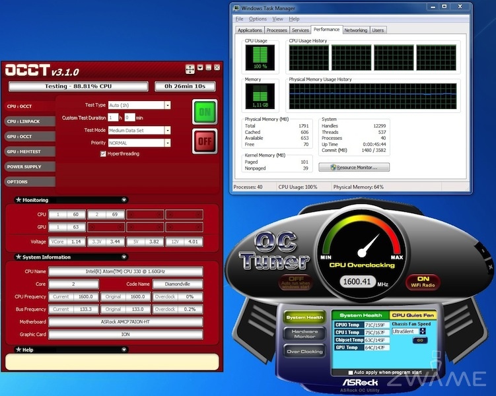This screenshot has height=396, width=496.
Task: Expand the Help section arrow
Action: pos(124,350)
